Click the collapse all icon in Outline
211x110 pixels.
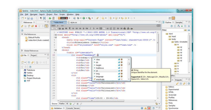185,26
